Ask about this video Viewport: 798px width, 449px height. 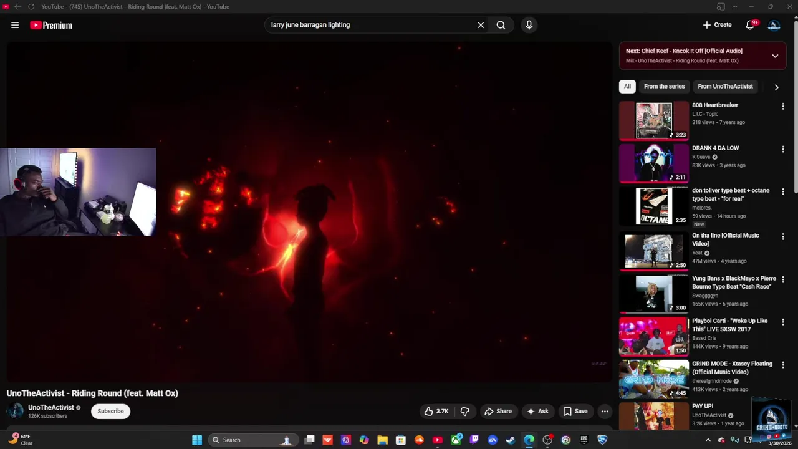coord(537,411)
